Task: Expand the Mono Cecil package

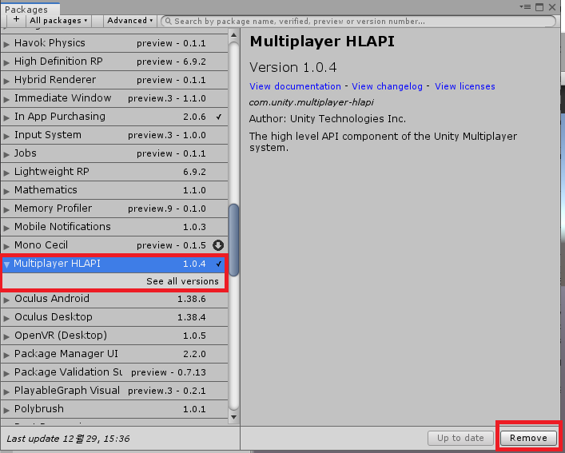Action: pos(6,246)
